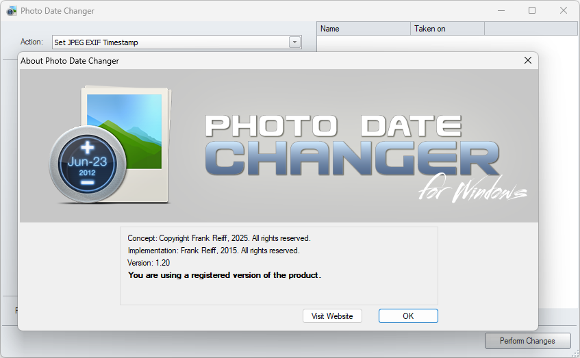Click the Action: label
580x358 pixels.
point(31,42)
